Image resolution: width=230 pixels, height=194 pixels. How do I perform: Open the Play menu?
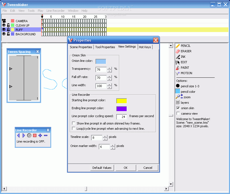coord(40,11)
